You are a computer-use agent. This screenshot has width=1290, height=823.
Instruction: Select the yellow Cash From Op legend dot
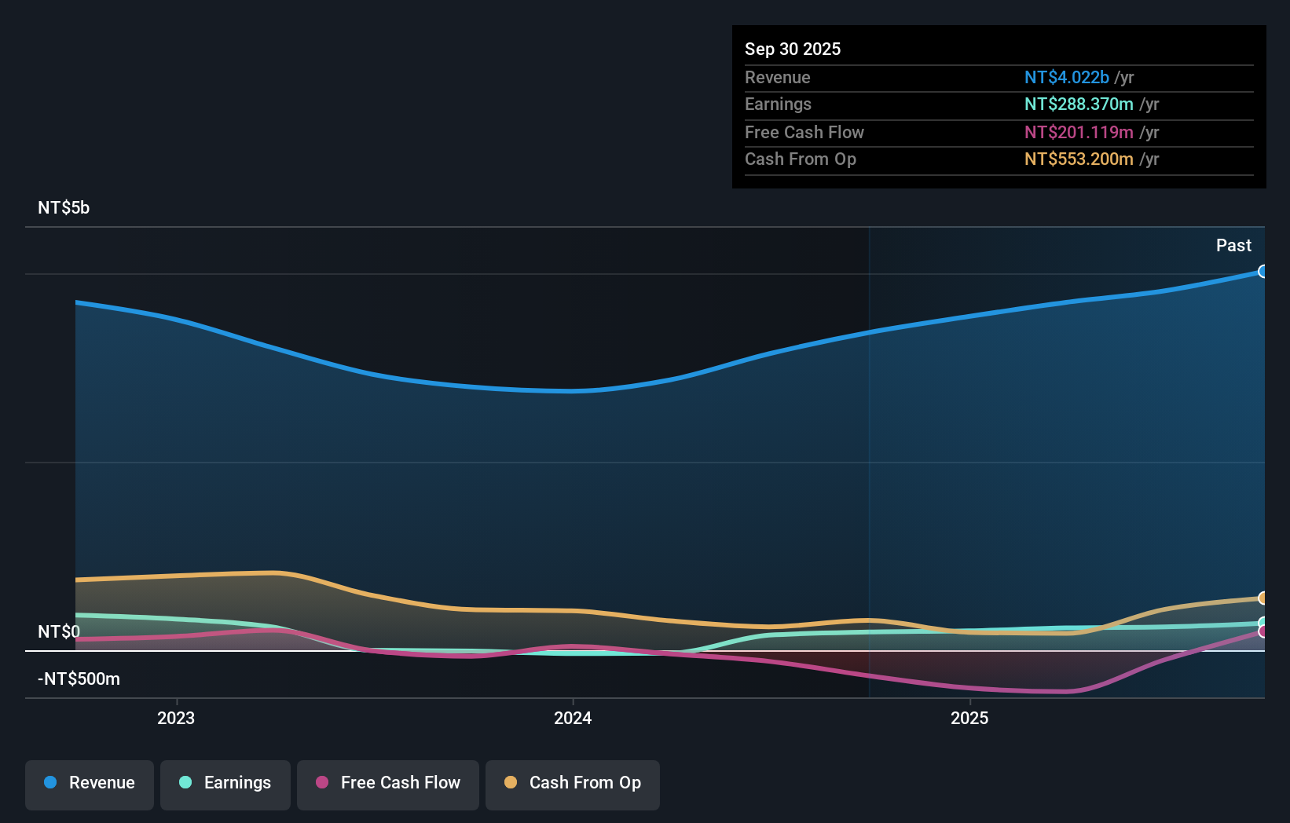(x=511, y=782)
